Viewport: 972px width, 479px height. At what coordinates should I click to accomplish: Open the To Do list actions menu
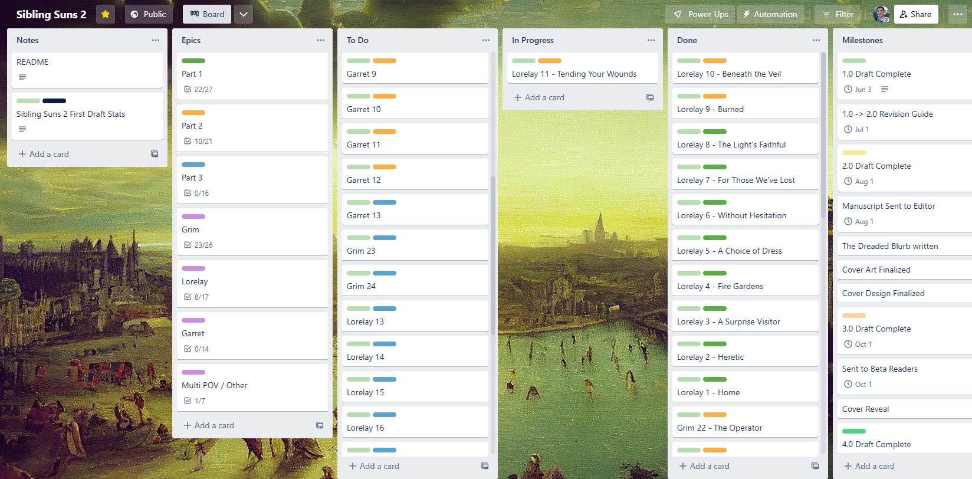point(486,40)
